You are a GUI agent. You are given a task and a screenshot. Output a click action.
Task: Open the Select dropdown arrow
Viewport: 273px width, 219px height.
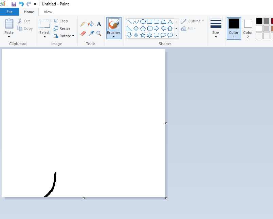tap(44, 37)
